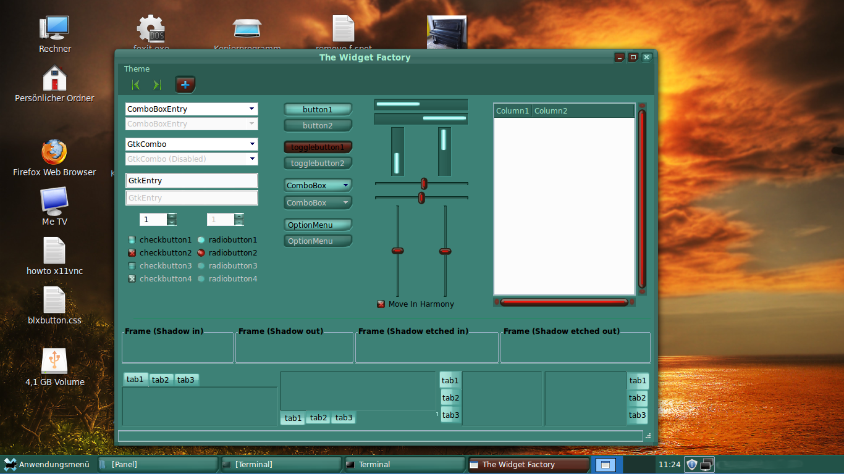Viewport: 844px width, 474px height.
Task: Click the show desktop pager icon
Action: coord(606,465)
